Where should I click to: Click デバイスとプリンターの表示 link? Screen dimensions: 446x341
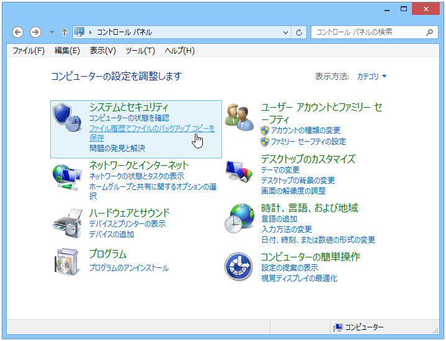point(127,224)
